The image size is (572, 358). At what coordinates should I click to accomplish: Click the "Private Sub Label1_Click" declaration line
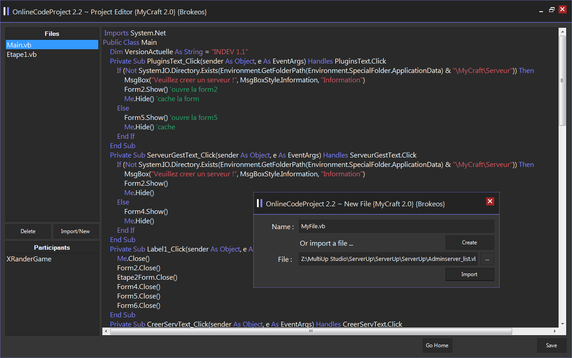tap(181, 249)
